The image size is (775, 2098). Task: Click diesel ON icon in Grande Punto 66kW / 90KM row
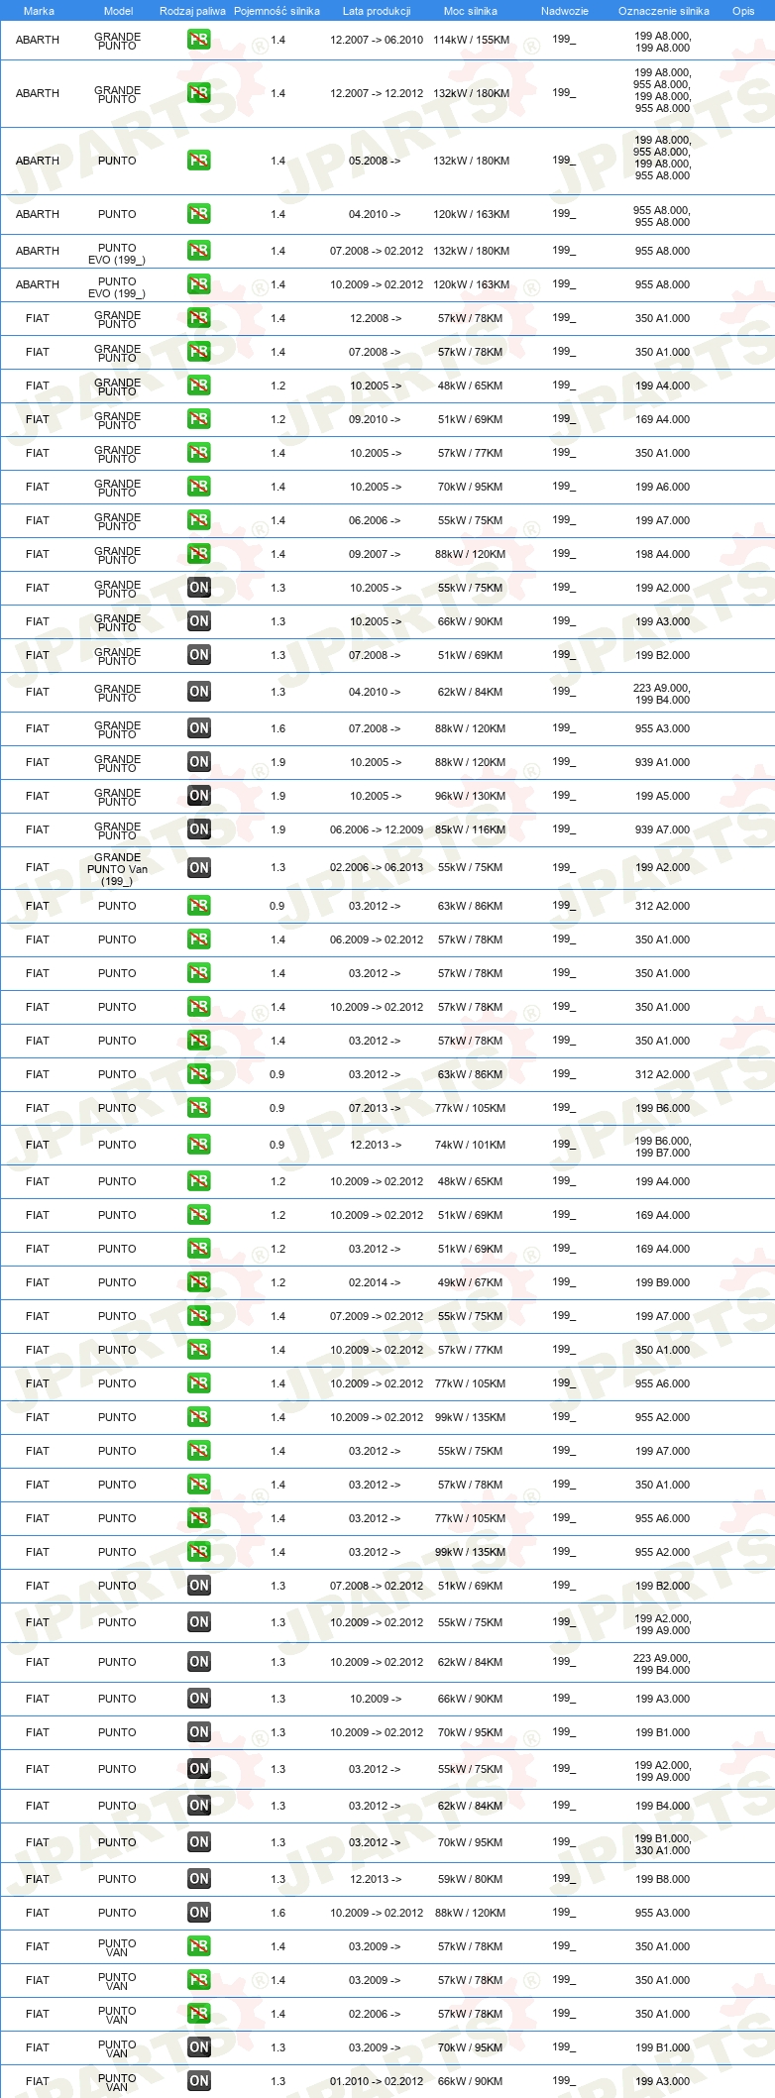click(x=198, y=621)
